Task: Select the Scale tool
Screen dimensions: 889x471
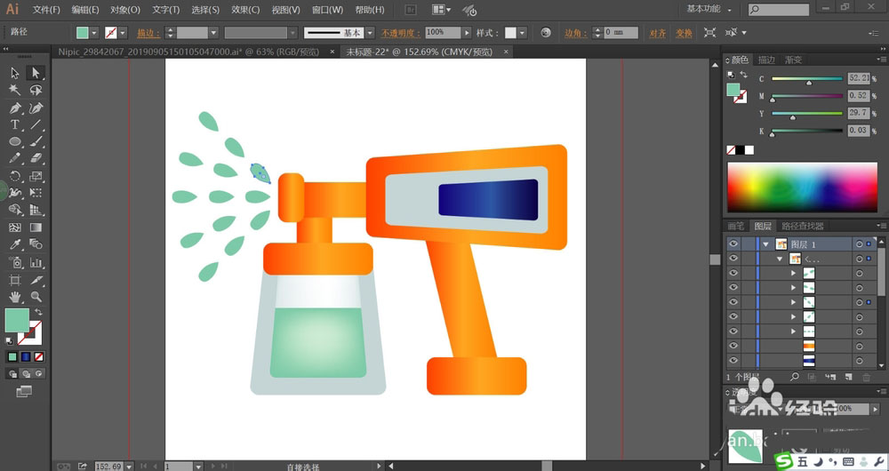Action: click(x=36, y=176)
